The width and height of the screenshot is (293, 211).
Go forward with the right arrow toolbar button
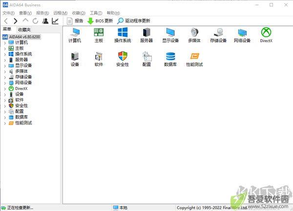(16, 21)
